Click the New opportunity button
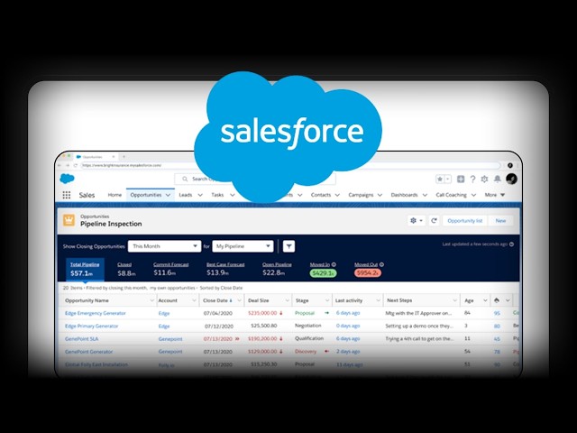 pyautogui.click(x=500, y=220)
